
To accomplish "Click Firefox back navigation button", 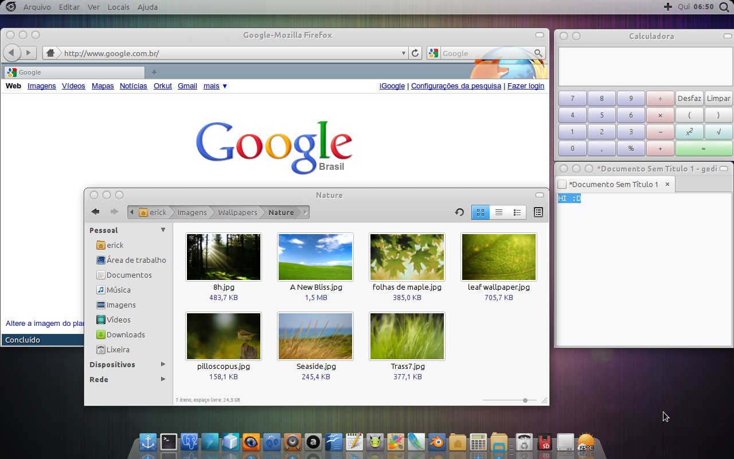I will [11, 53].
